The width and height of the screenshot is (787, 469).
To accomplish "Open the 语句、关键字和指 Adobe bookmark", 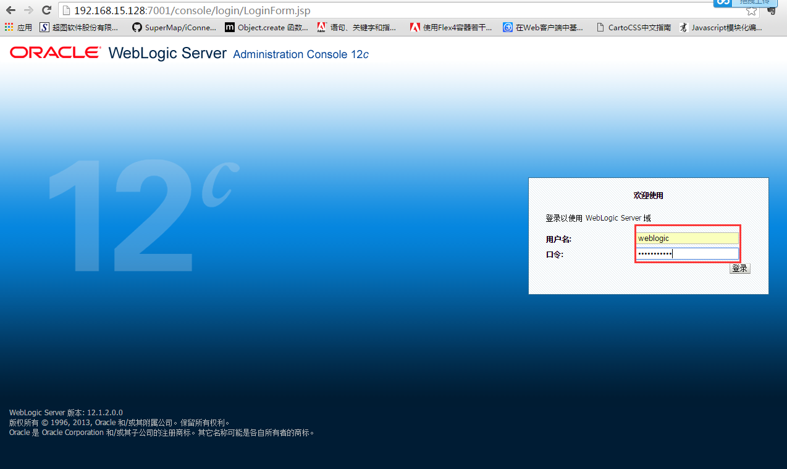I will click(x=356, y=27).
